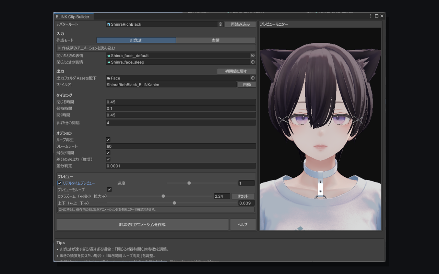Click camera zoom value field 2.24
Image resolution: width=439 pixels, height=274 pixels.
click(222, 196)
